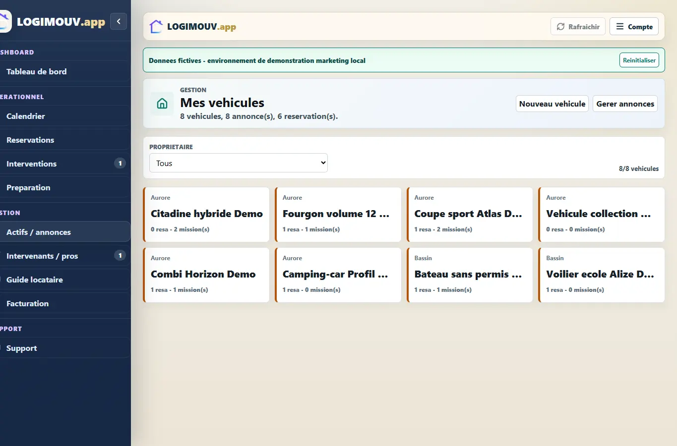
Task: Click the Interventions notification badge
Action: click(120, 163)
